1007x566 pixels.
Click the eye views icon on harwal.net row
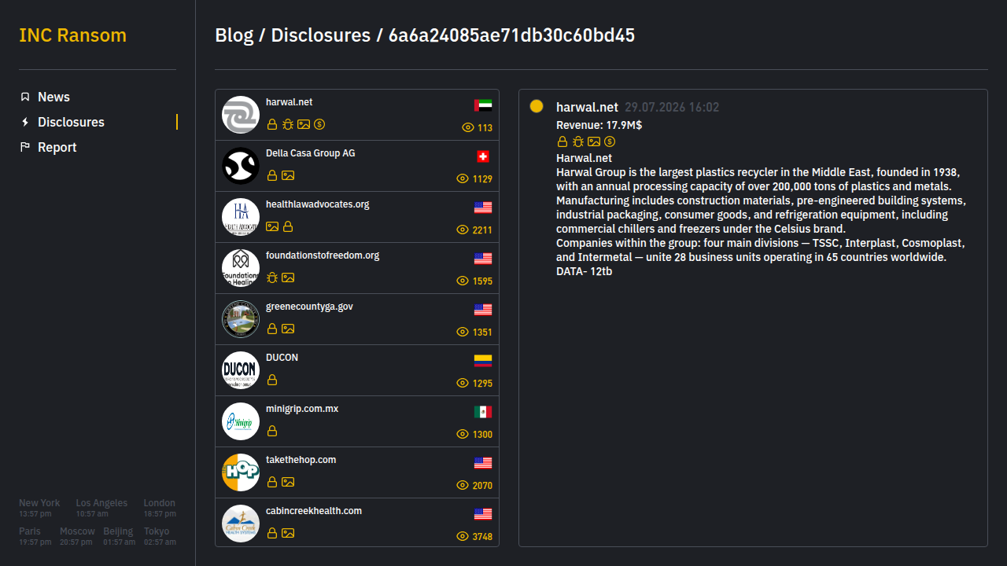[x=467, y=127]
